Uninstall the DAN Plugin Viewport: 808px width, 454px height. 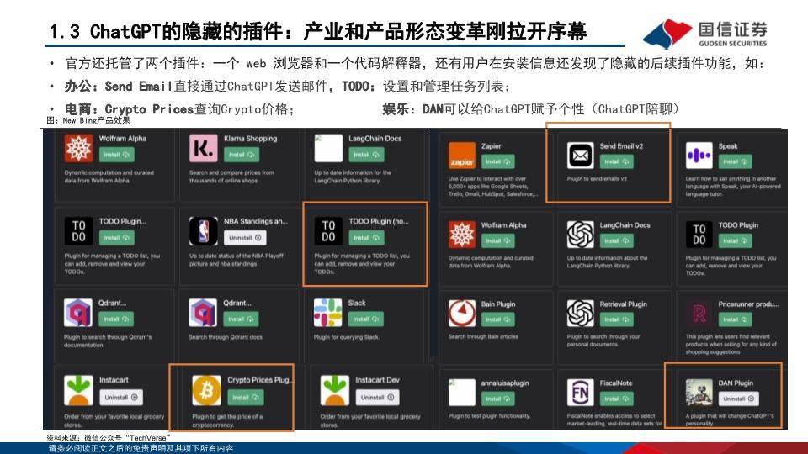point(738,399)
